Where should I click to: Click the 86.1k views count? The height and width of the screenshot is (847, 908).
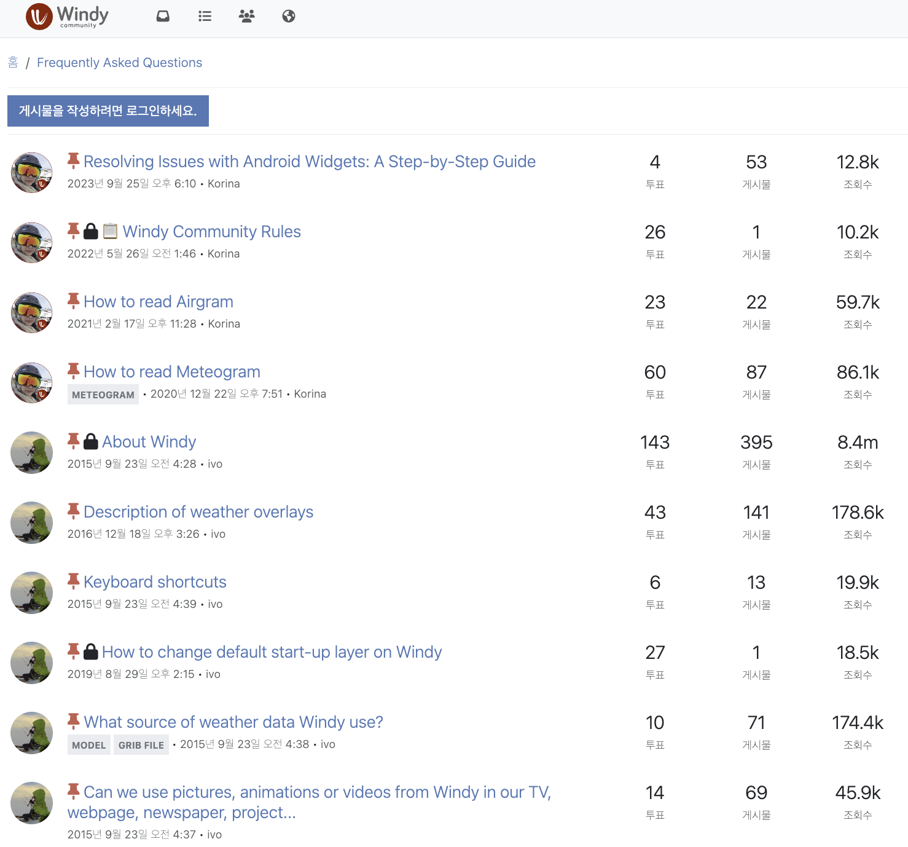click(858, 372)
